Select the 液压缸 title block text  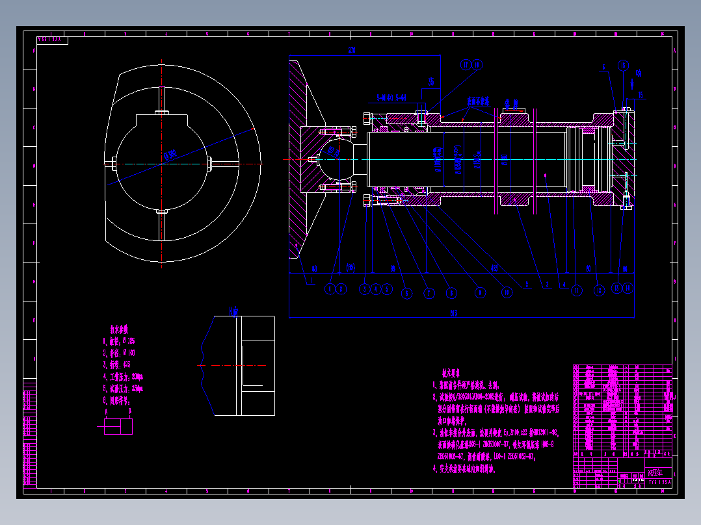(654, 472)
